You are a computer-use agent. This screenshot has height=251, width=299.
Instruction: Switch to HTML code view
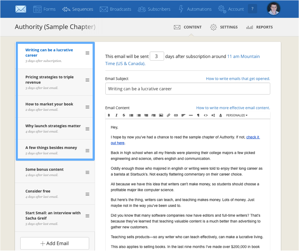[206, 115]
